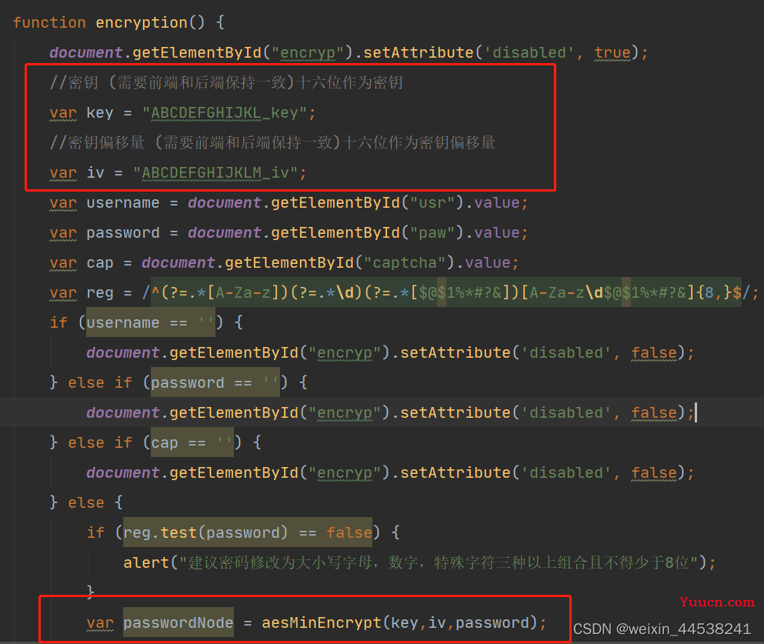Click the reg regular expression literal
764x644 pixels.
445,293
